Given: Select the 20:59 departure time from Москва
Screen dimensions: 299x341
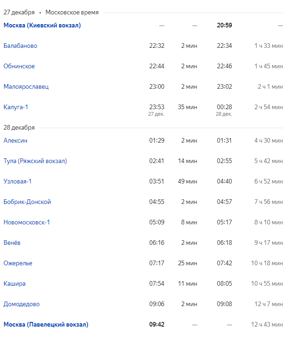Looking at the screenshot, I should click(224, 26).
